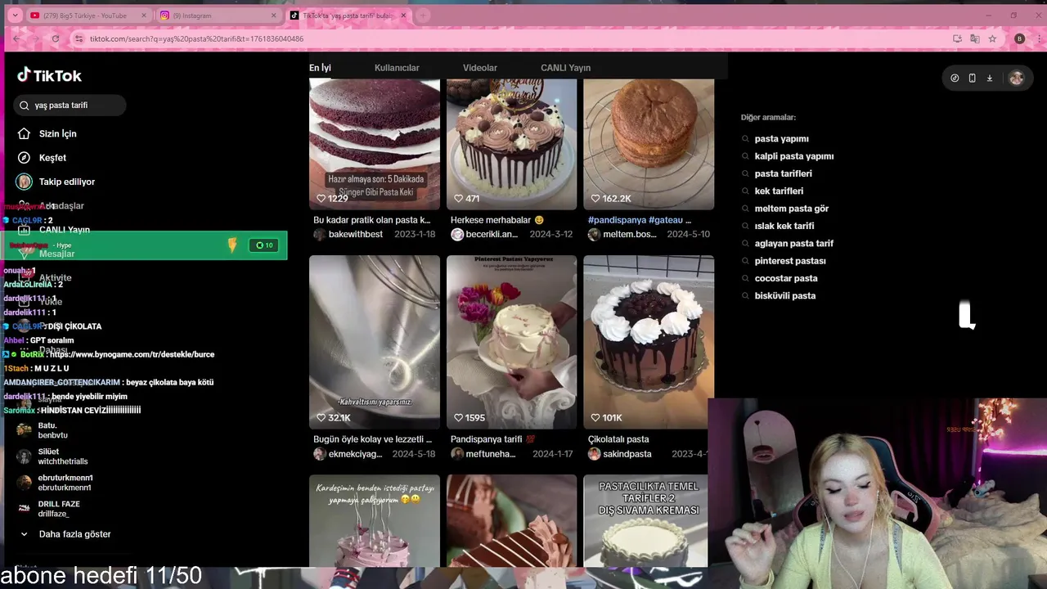
Task: Click the search icon next to bisküvili pasta
Action: click(745, 296)
